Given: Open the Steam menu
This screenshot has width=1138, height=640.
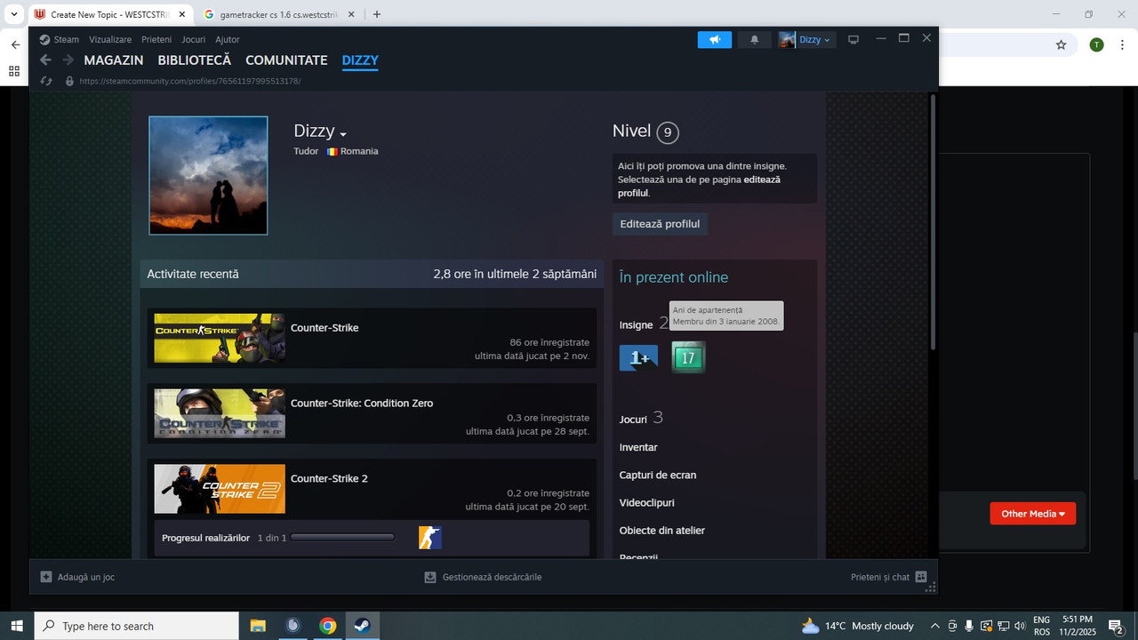Looking at the screenshot, I should (60, 40).
